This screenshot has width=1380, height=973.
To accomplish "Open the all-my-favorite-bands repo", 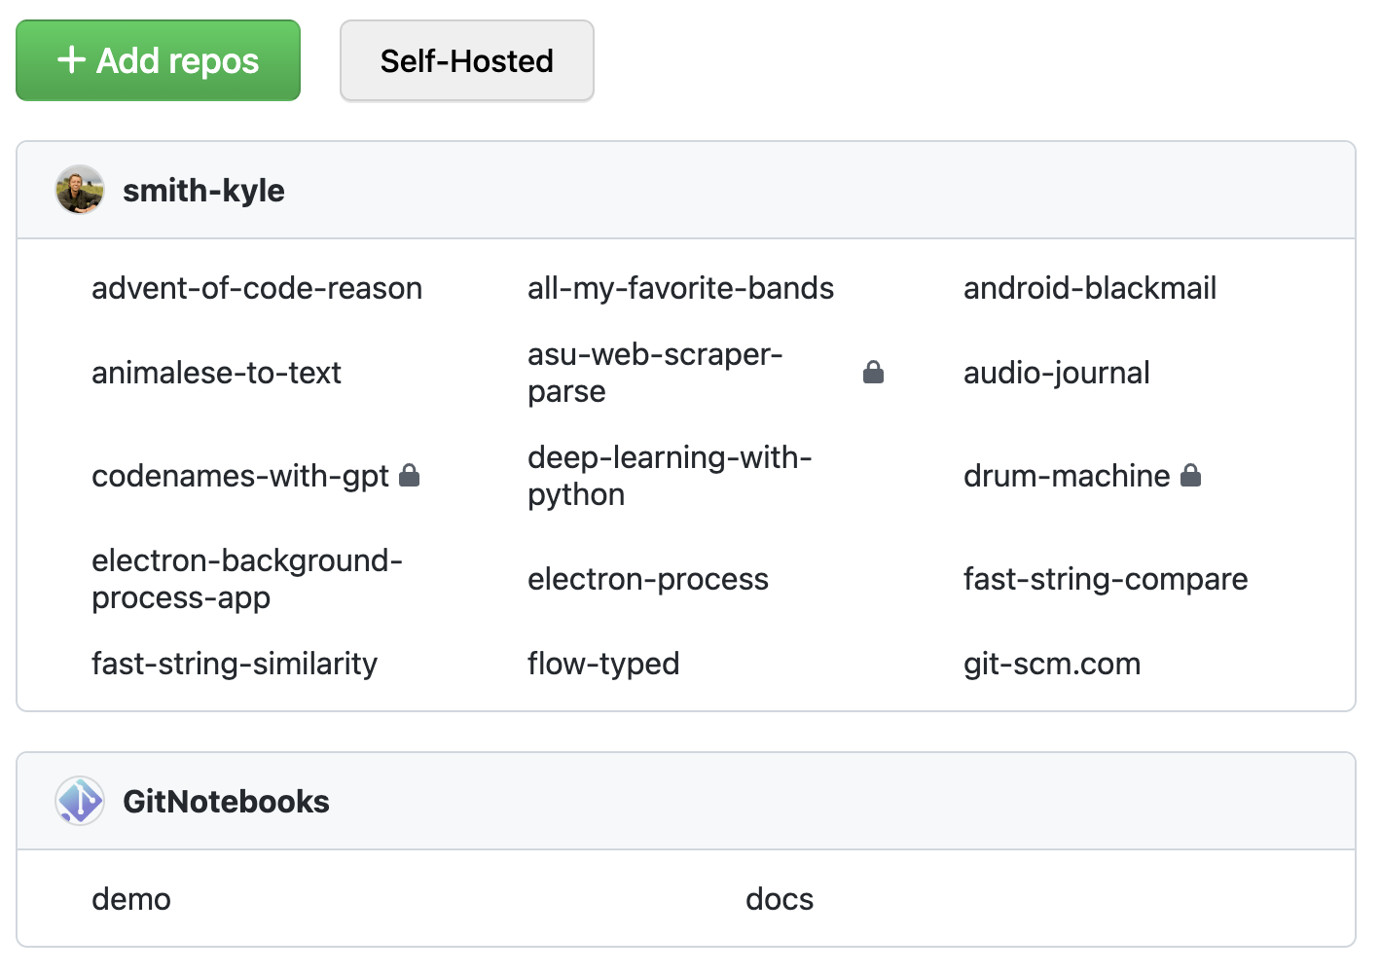I will 680,288.
